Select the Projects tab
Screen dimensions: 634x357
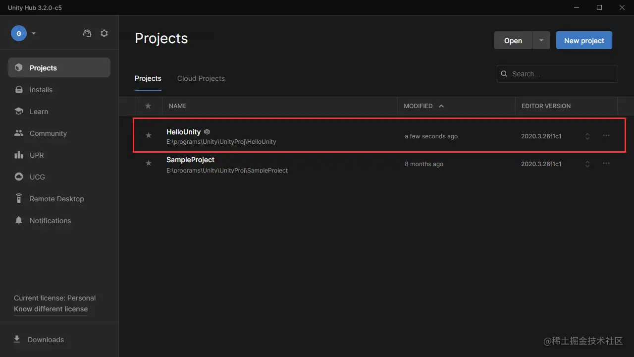(x=148, y=78)
